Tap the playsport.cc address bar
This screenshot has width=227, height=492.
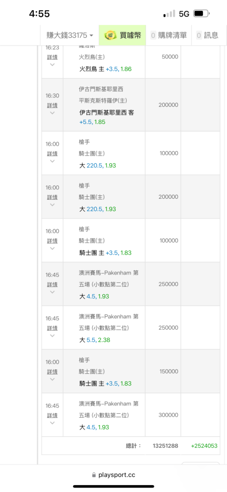coord(113,475)
